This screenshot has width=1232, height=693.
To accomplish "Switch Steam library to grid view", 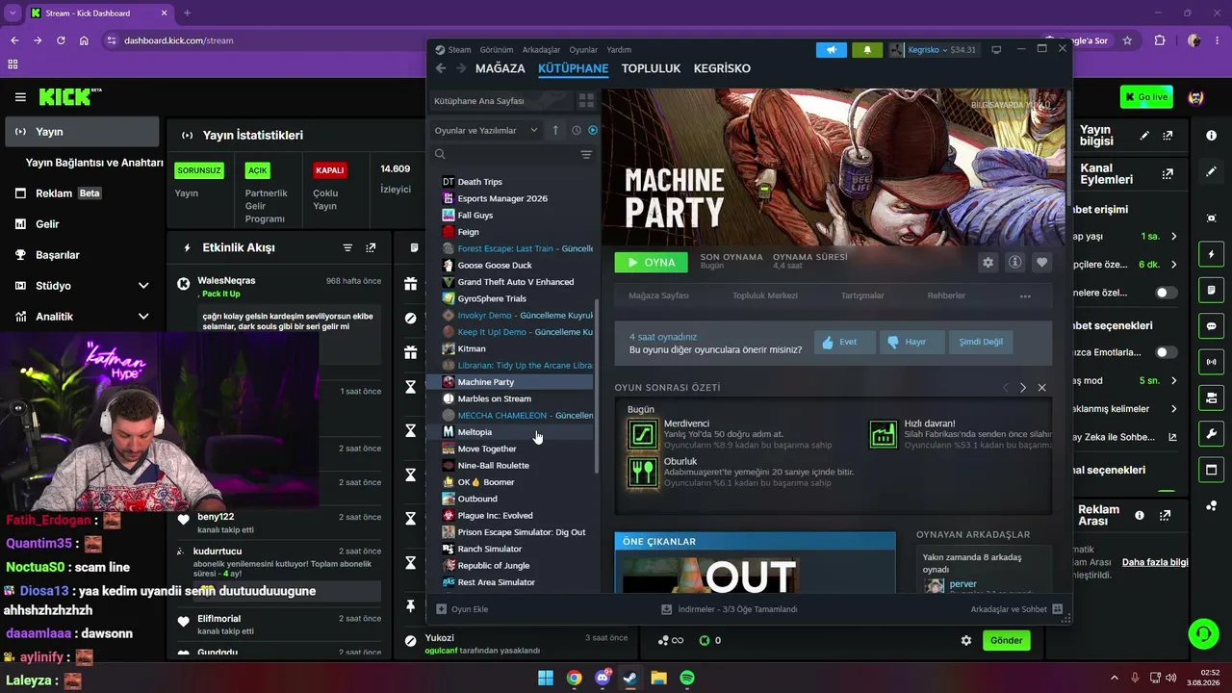I will (x=586, y=101).
